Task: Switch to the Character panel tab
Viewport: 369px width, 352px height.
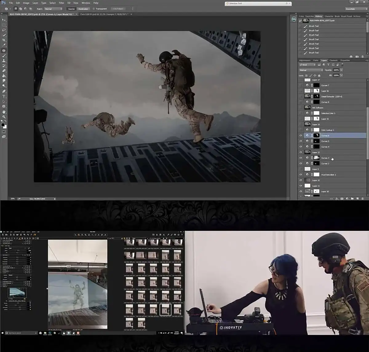Action: (329, 16)
